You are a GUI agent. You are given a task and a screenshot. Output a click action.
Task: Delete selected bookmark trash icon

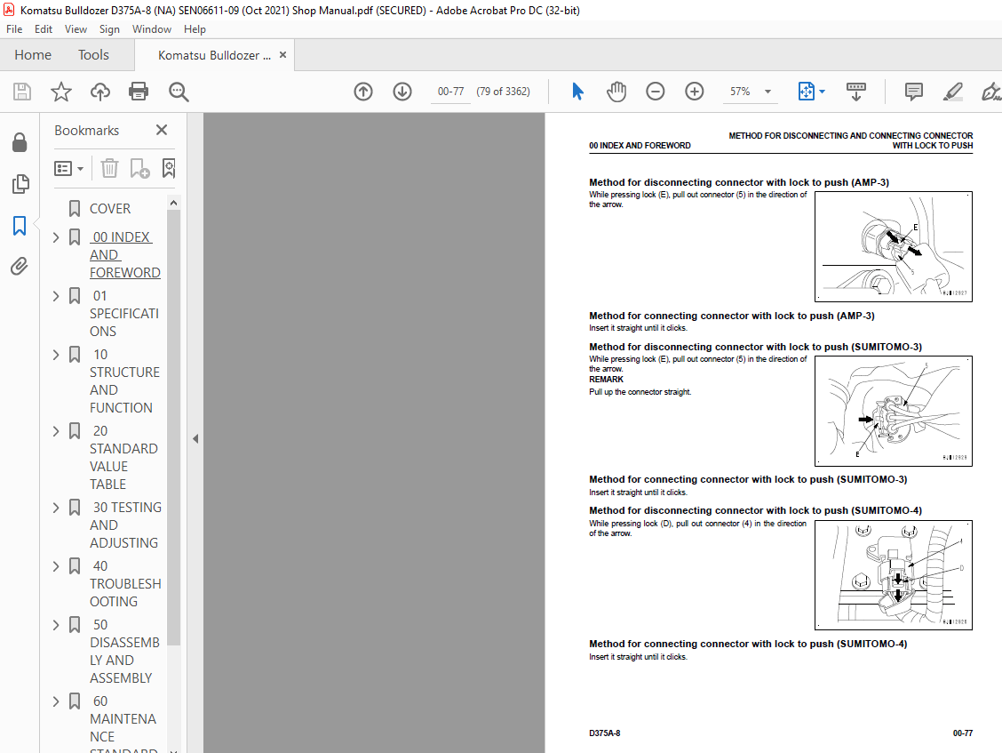pyautogui.click(x=109, y=168)
